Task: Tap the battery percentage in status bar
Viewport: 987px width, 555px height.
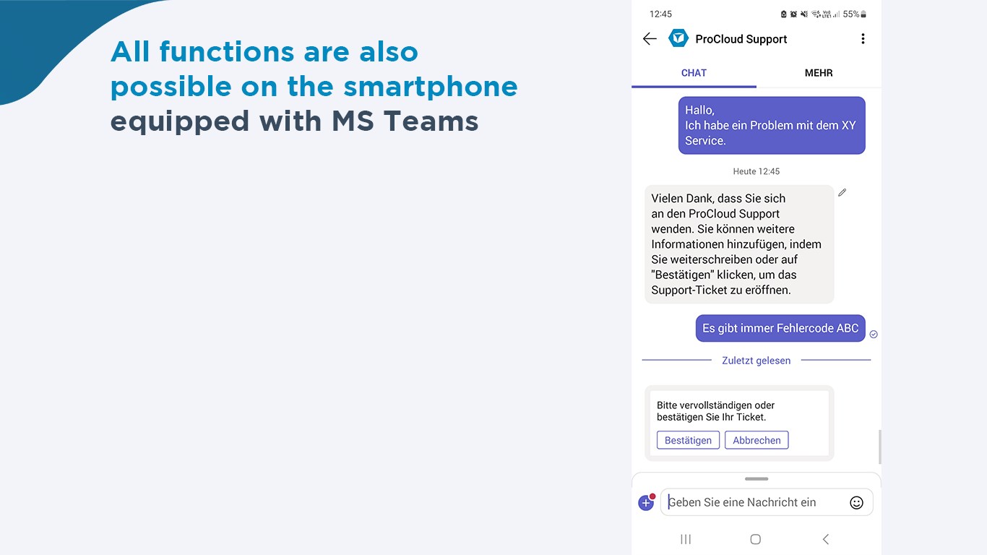Action: [x=850, y=14]
